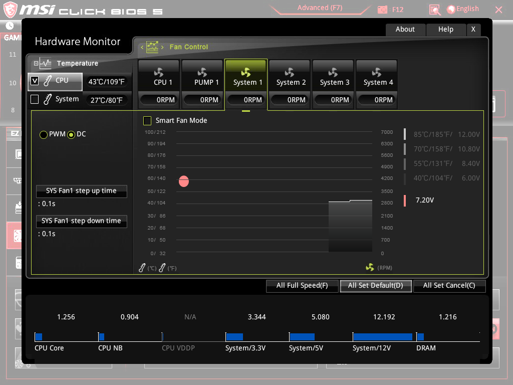This screenshot has width=513, height=385.
Task: Click the MSI dragon shield logo
Action: (x=10, y=10)
